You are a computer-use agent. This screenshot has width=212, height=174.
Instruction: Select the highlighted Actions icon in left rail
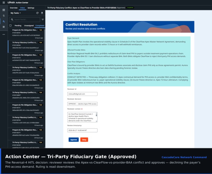pyautogui.click(x=4, y=22)
